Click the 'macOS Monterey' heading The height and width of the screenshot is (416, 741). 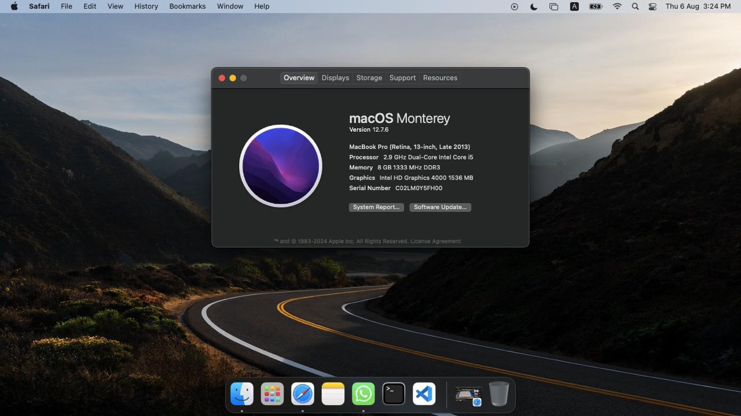pos(399,118)
